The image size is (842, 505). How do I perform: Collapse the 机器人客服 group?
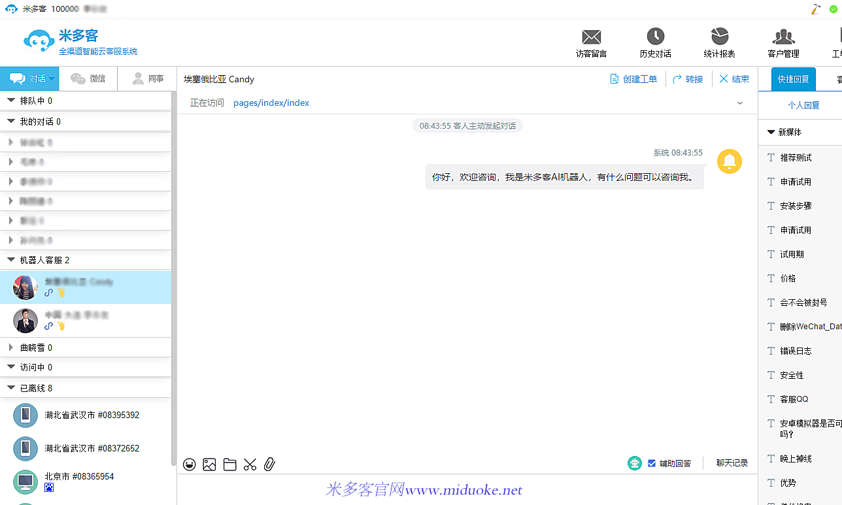click(x=11, y=260)
